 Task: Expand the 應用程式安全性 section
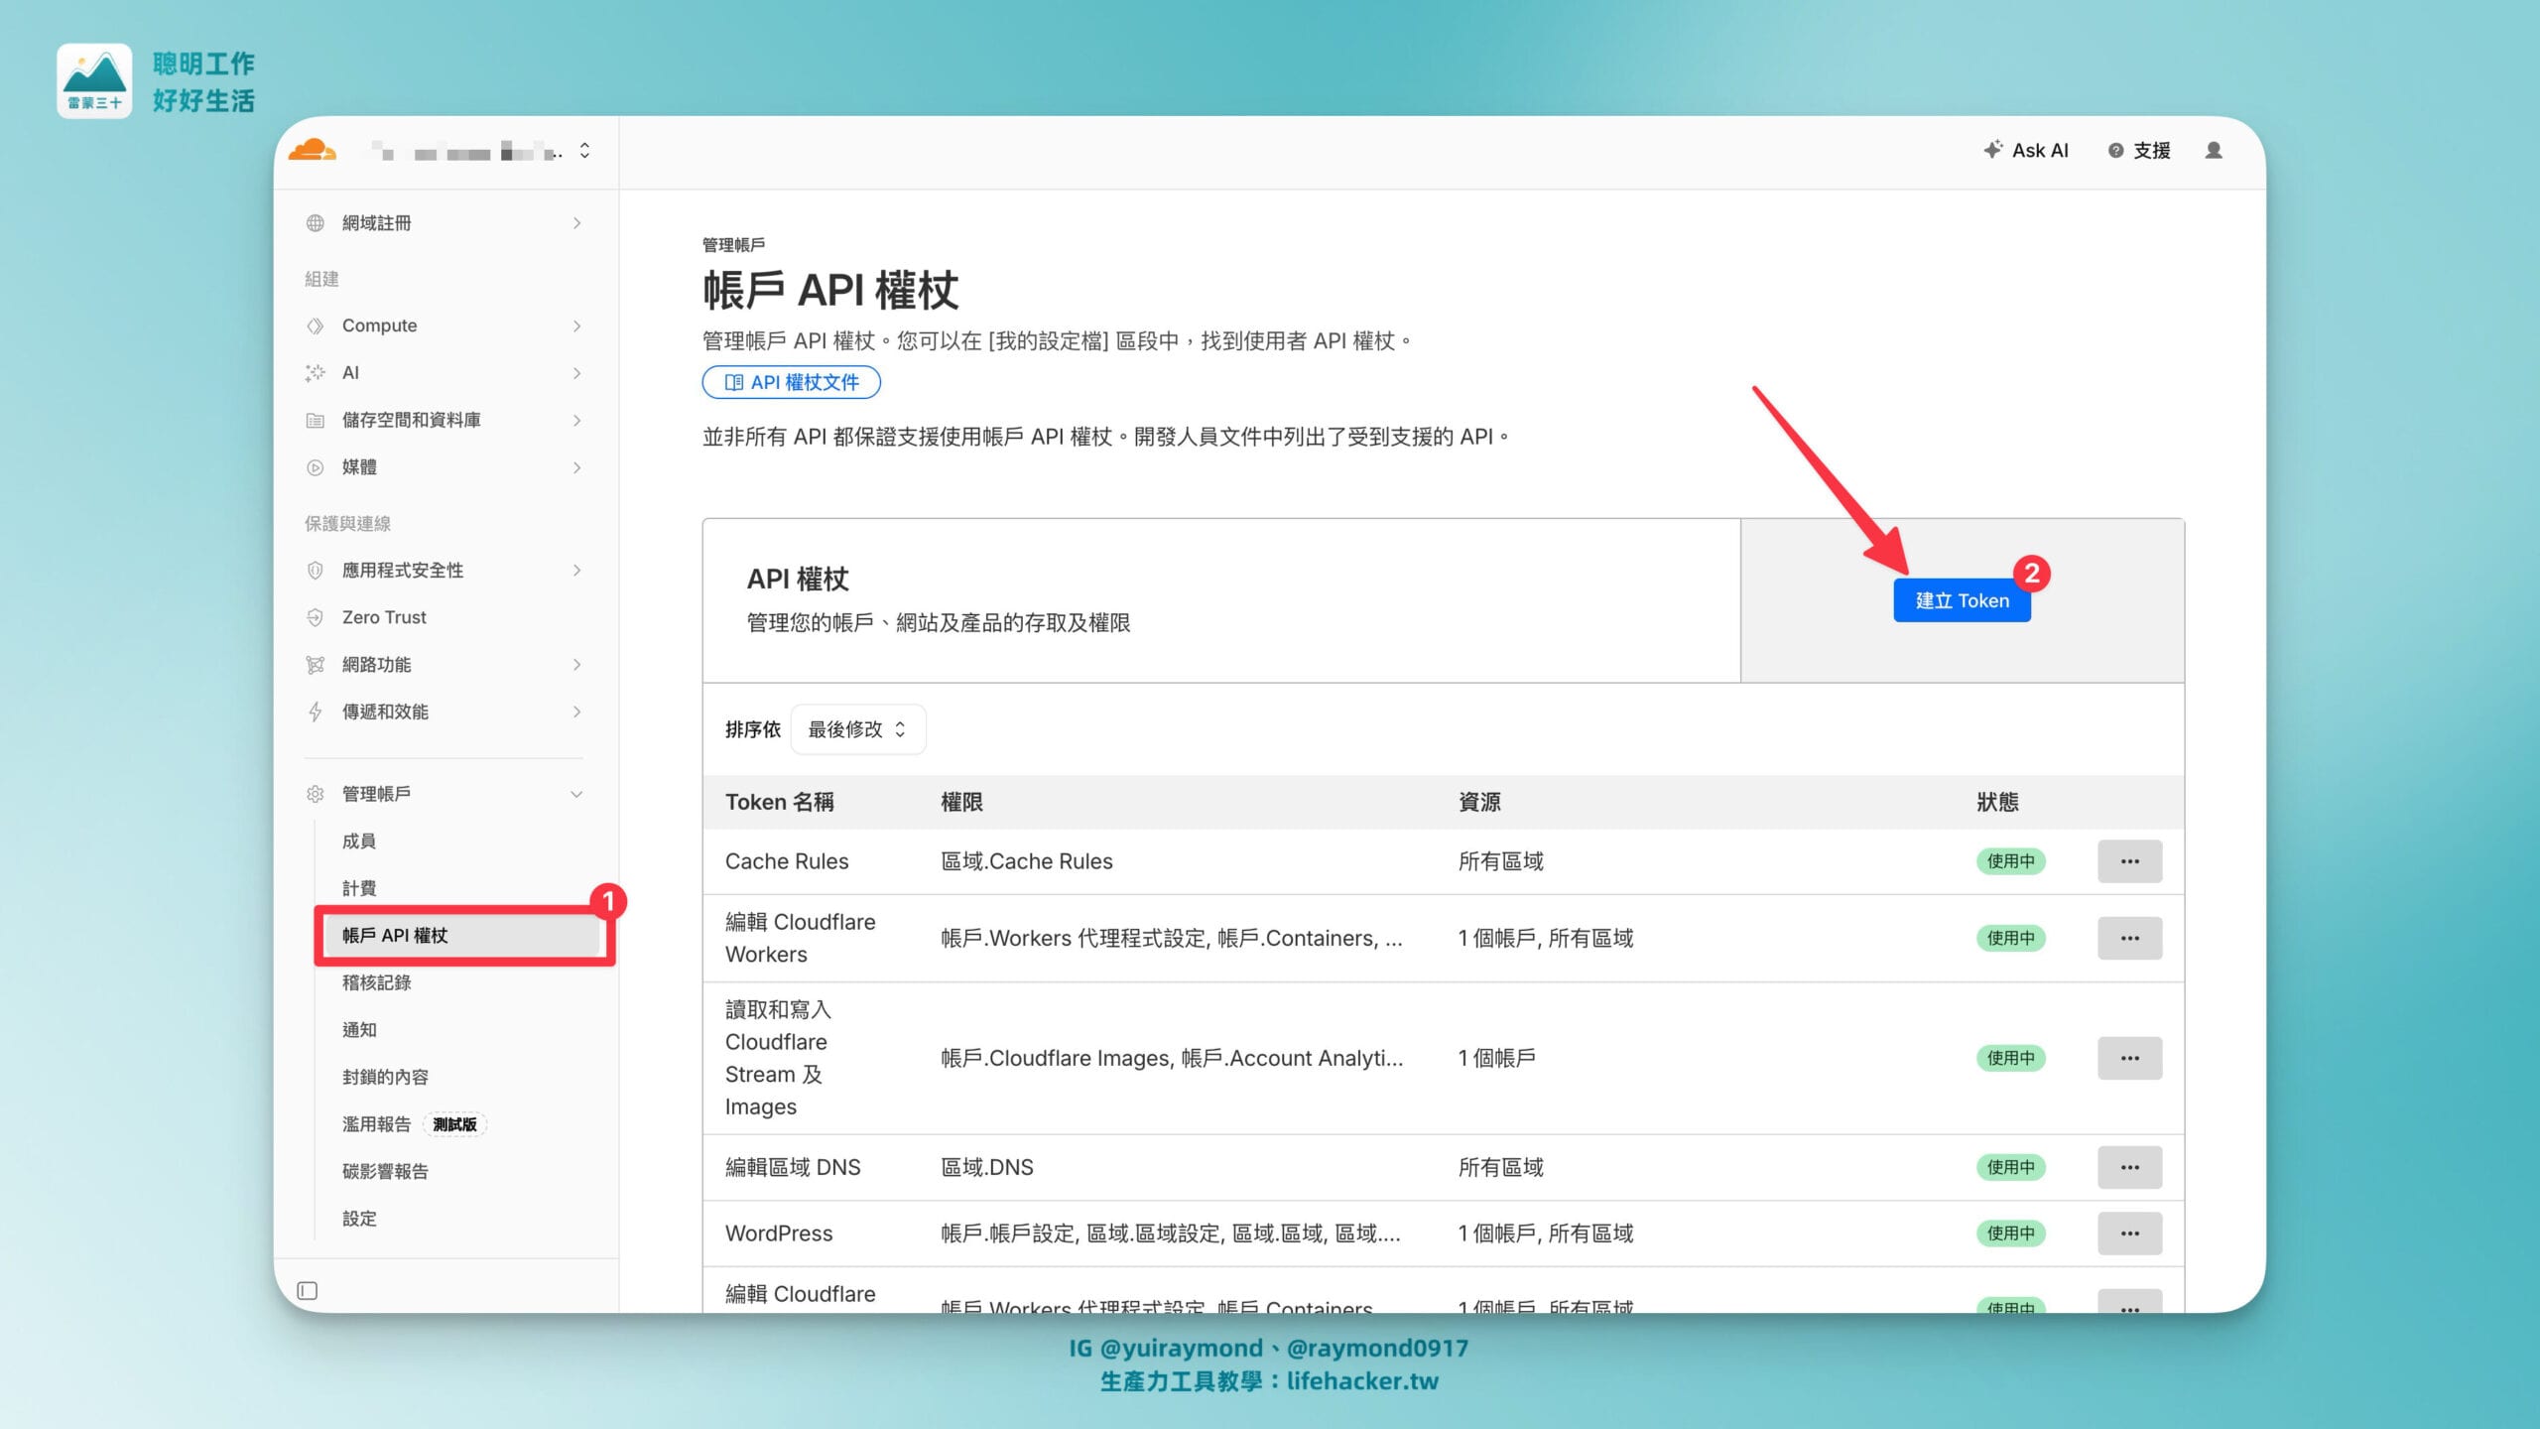click(x=576, y=571)
